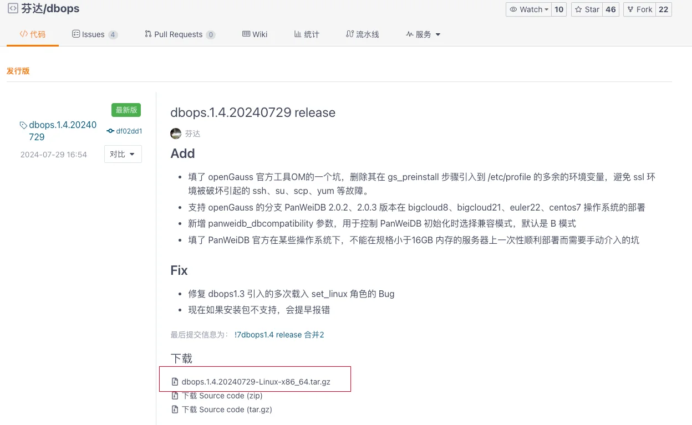Click the commit icon beside df02dd1
Viewport: 692px width, 425px height.
(x=110, y=131)
